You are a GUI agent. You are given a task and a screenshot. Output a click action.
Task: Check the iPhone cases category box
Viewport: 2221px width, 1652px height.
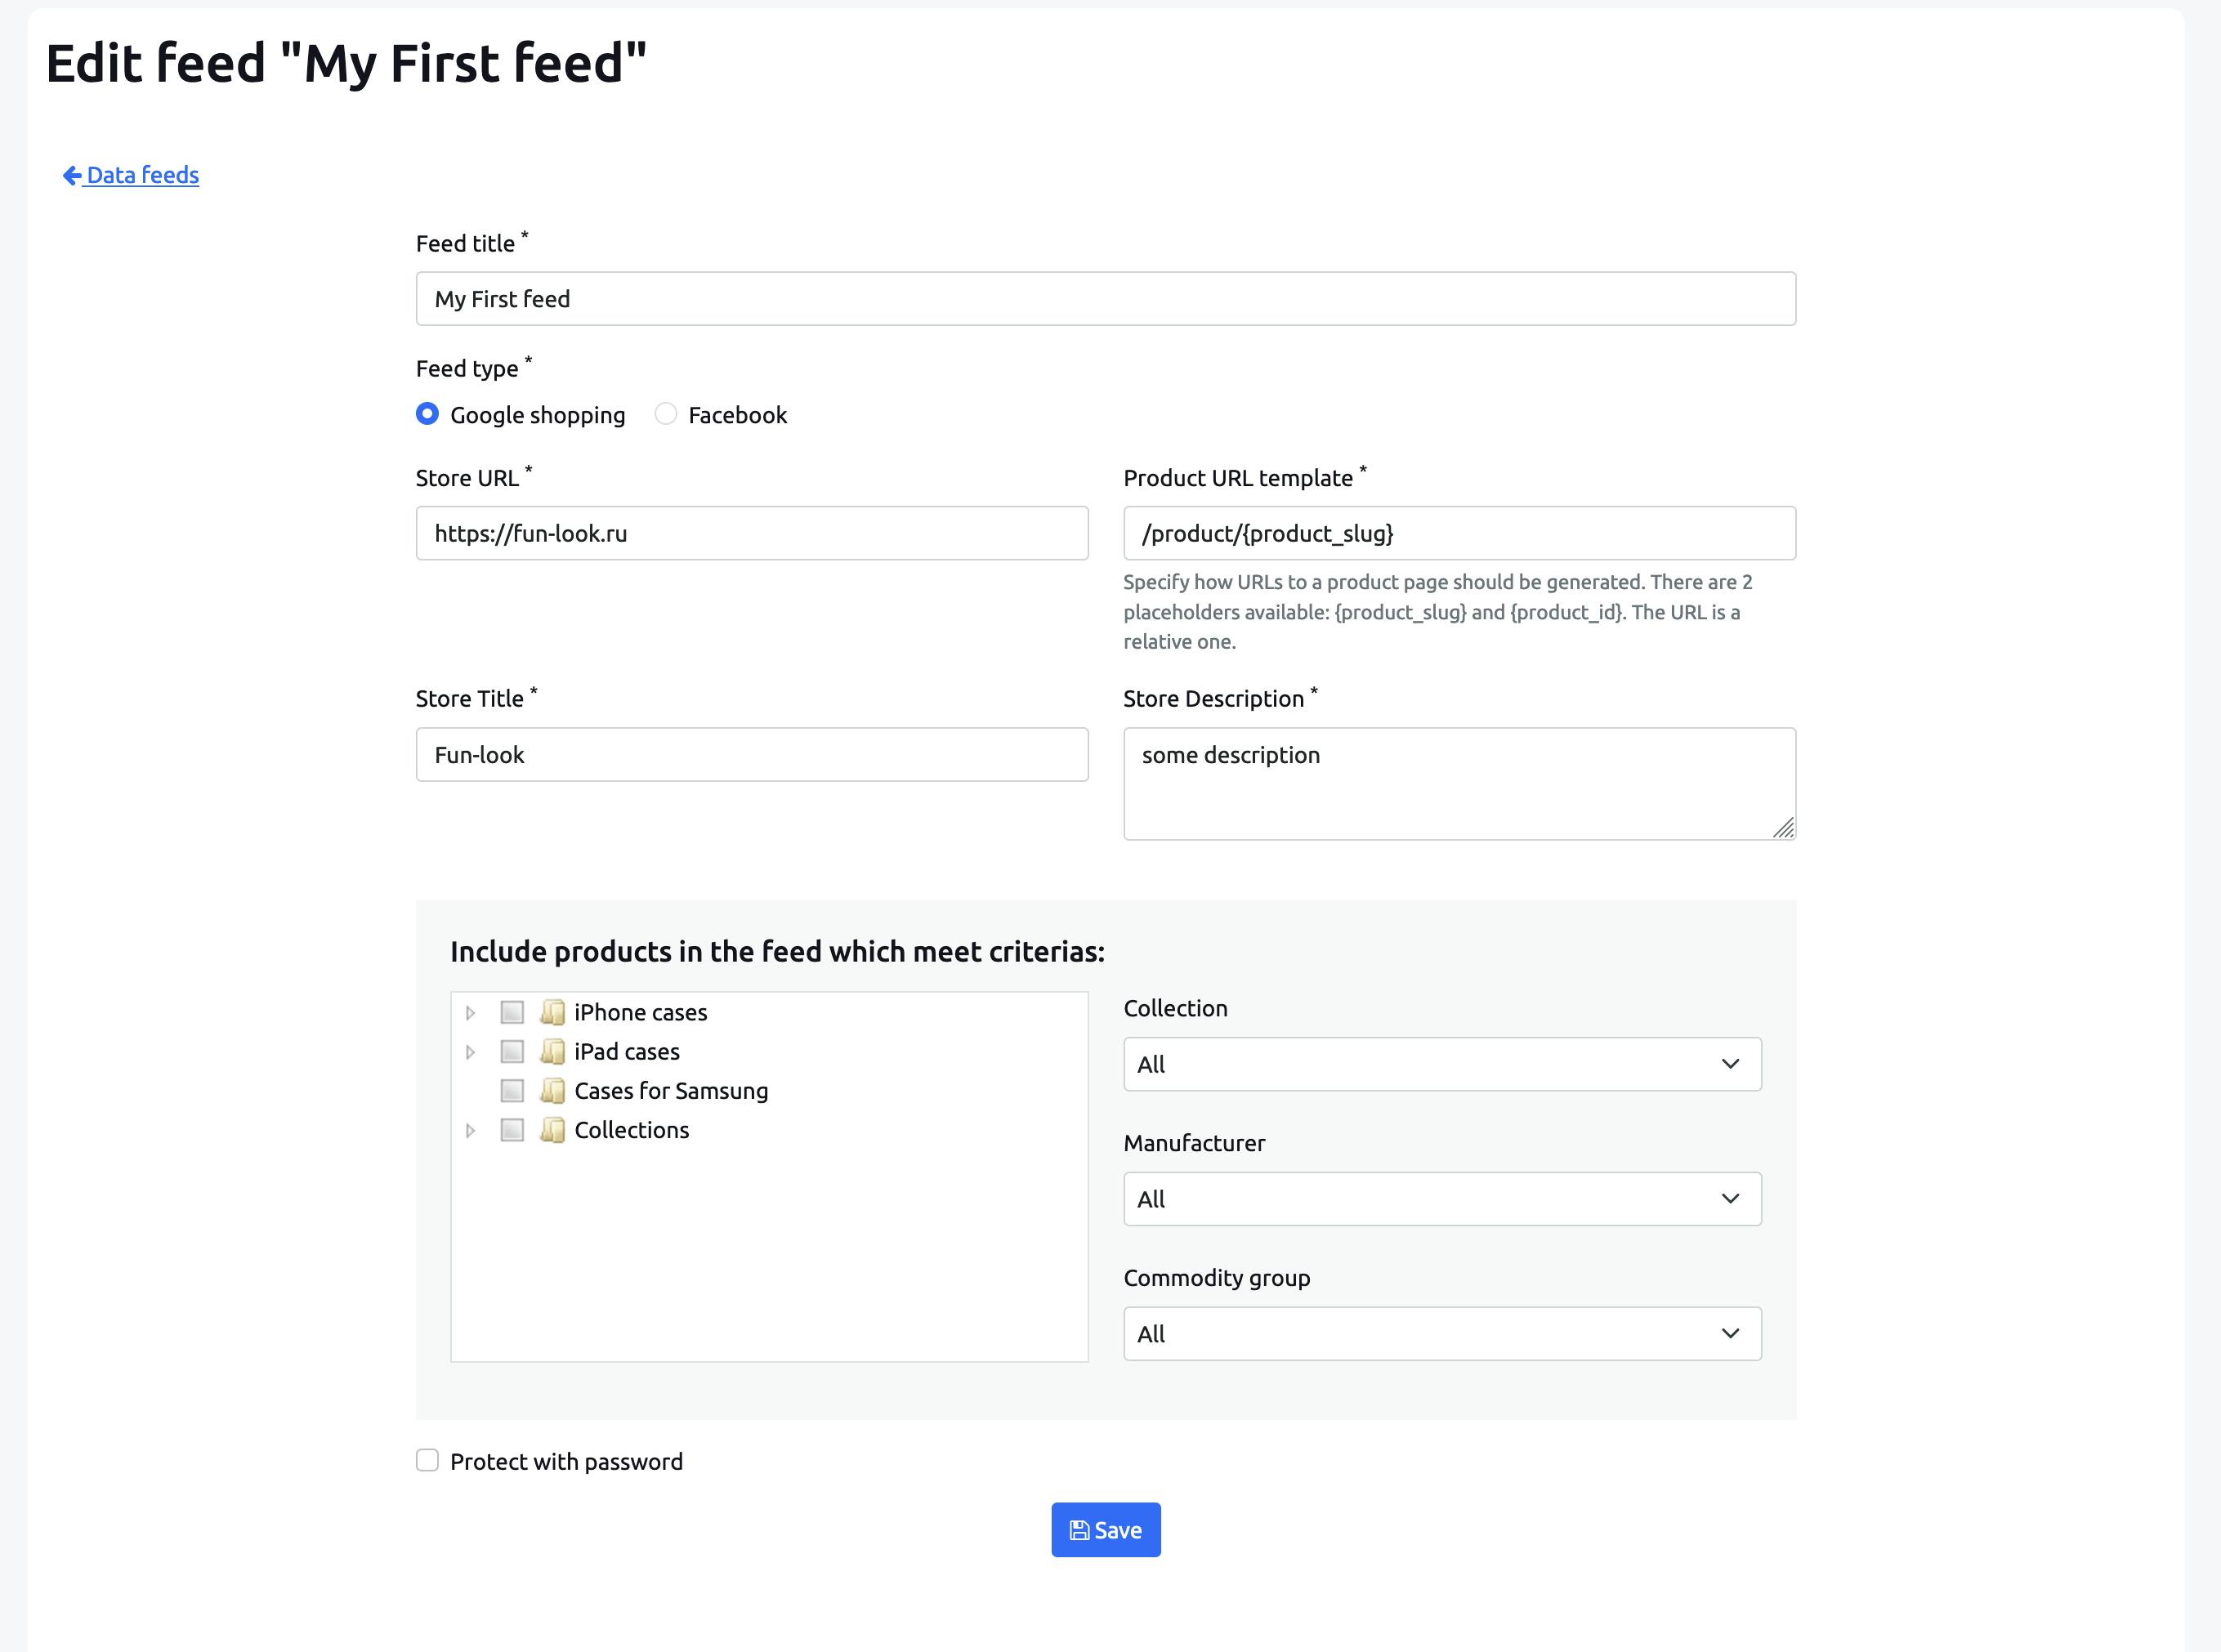tap(512, 1012)
